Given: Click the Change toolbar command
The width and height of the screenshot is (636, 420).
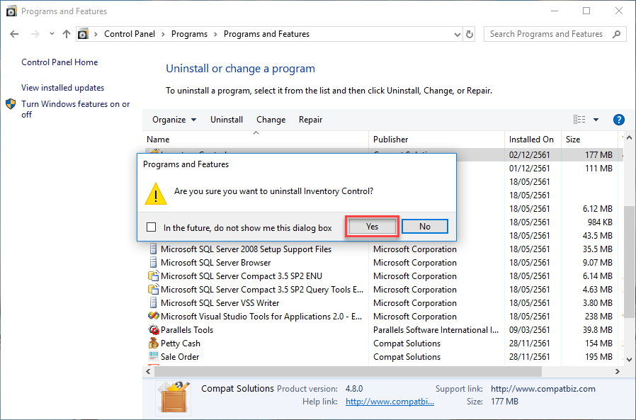Looking at the screenshot, I should (271, 120).
